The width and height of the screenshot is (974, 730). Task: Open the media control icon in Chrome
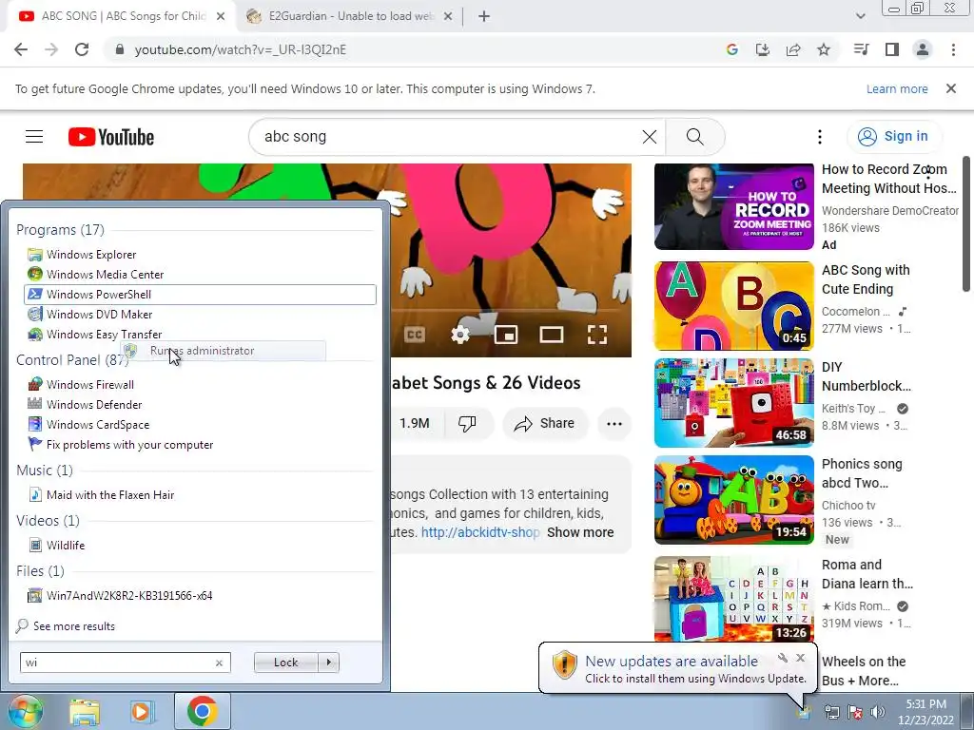coord(861,49)
